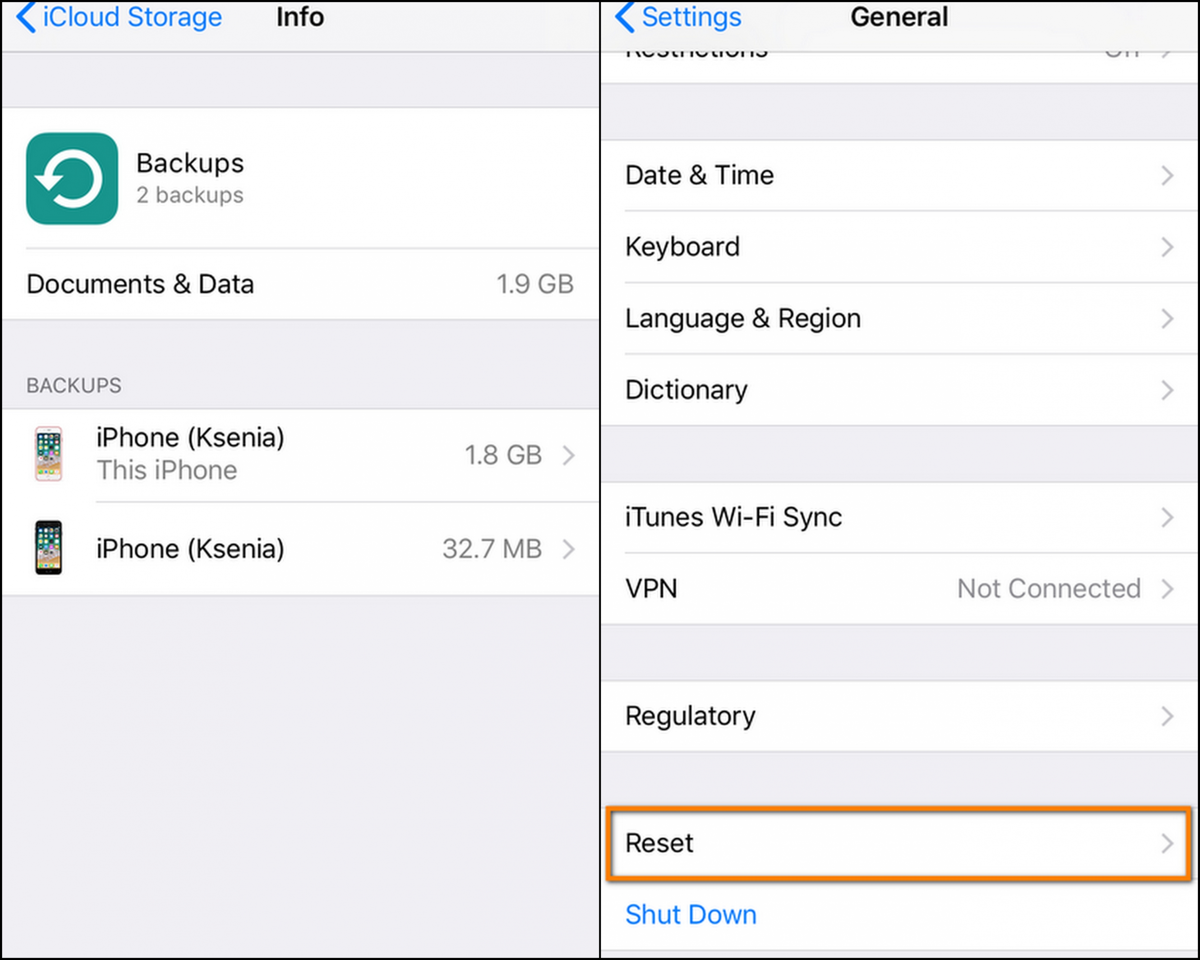Screen dimensions: 1200x960
Task: Open iPhone (Ksenia) This iPhone backup
Action: (298, 453)
